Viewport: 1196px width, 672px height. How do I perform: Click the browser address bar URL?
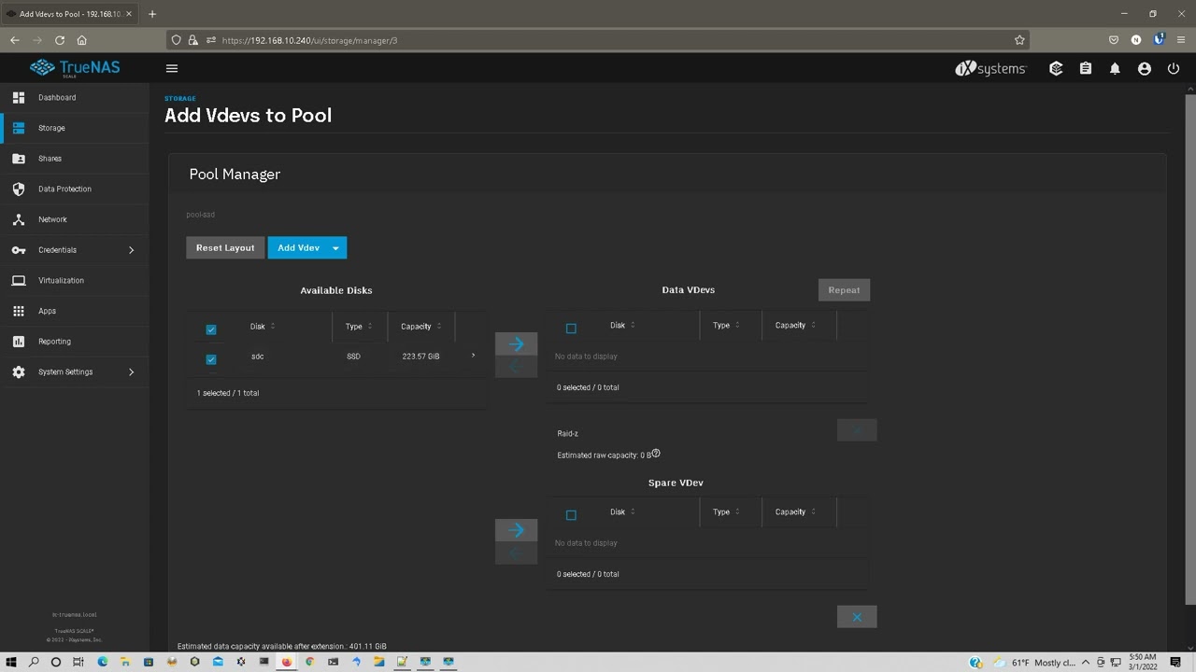310,40
